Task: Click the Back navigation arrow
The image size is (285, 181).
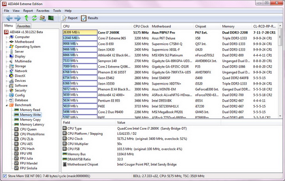Action: tap(9, 18)
